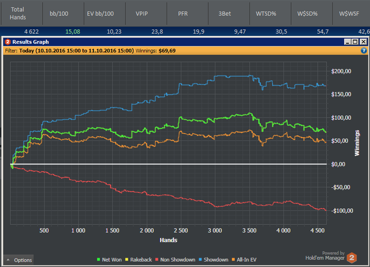Click the 2 500 x-axis label
370x267 pixels.
point(181,231)
